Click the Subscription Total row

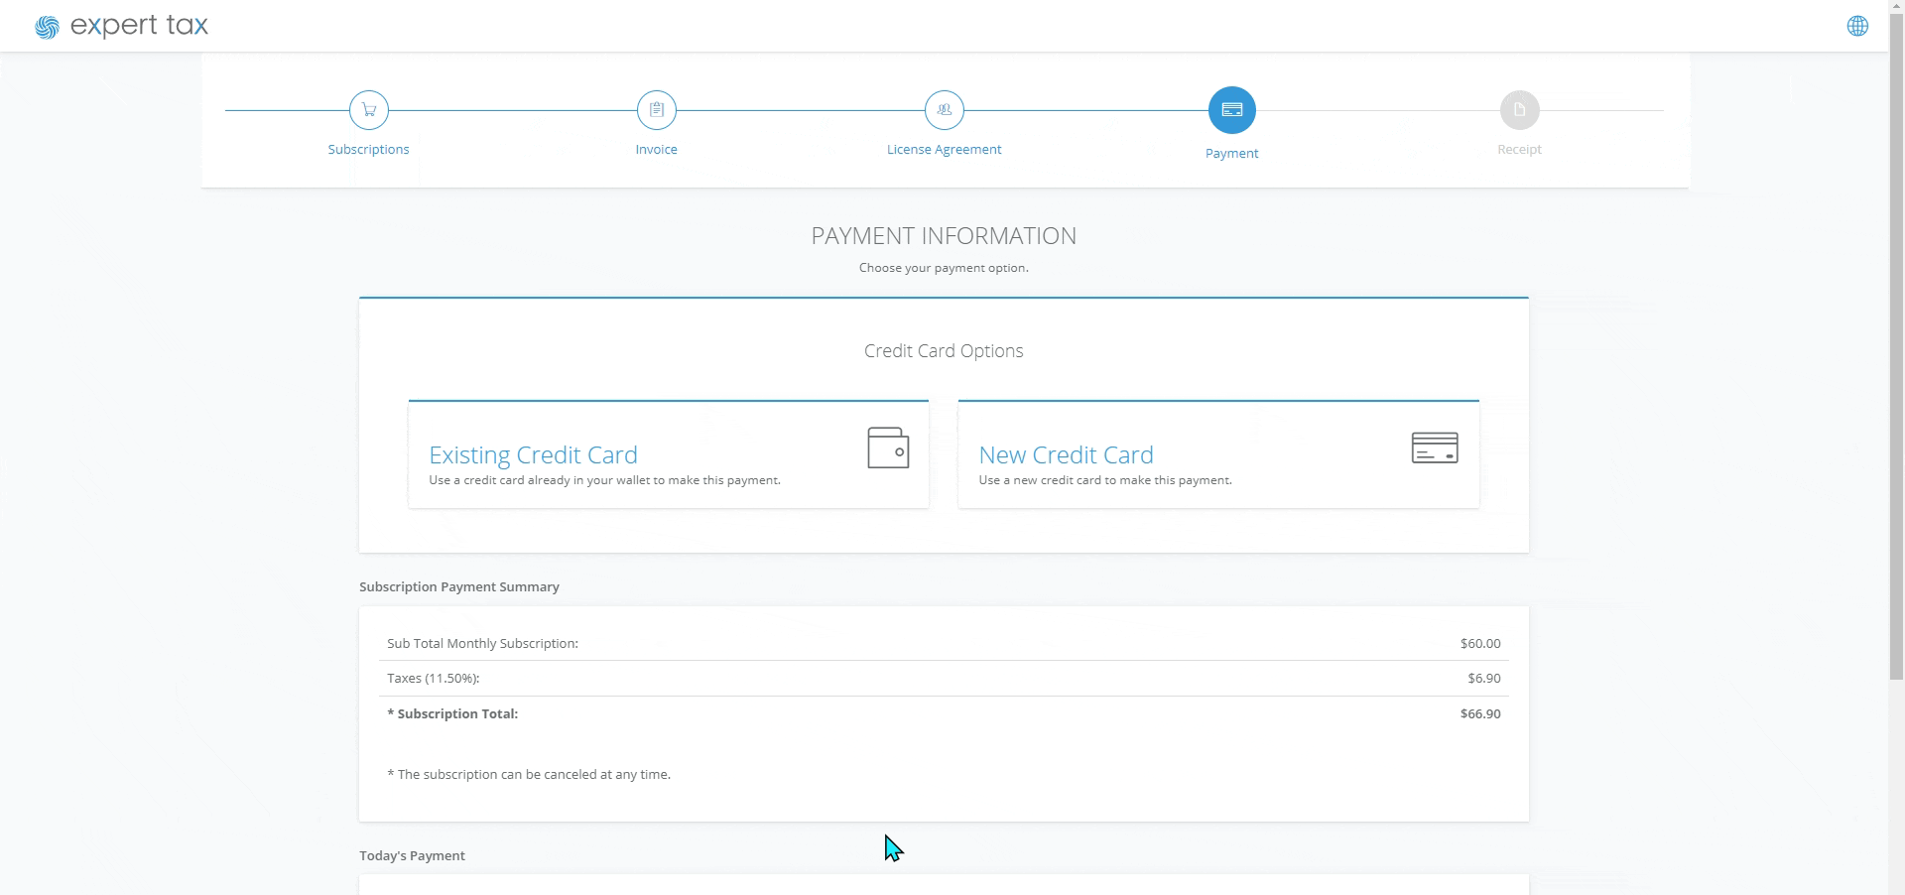943,713
